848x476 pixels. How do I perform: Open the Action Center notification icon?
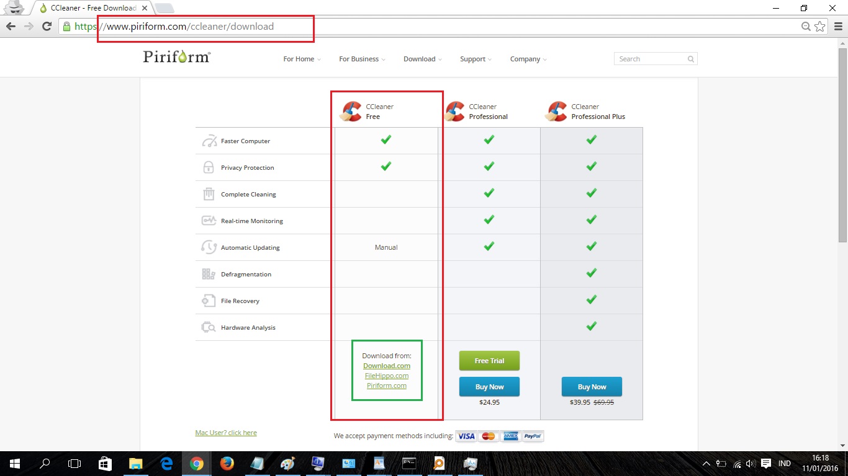pyautogui.click(x=766, y=464)
